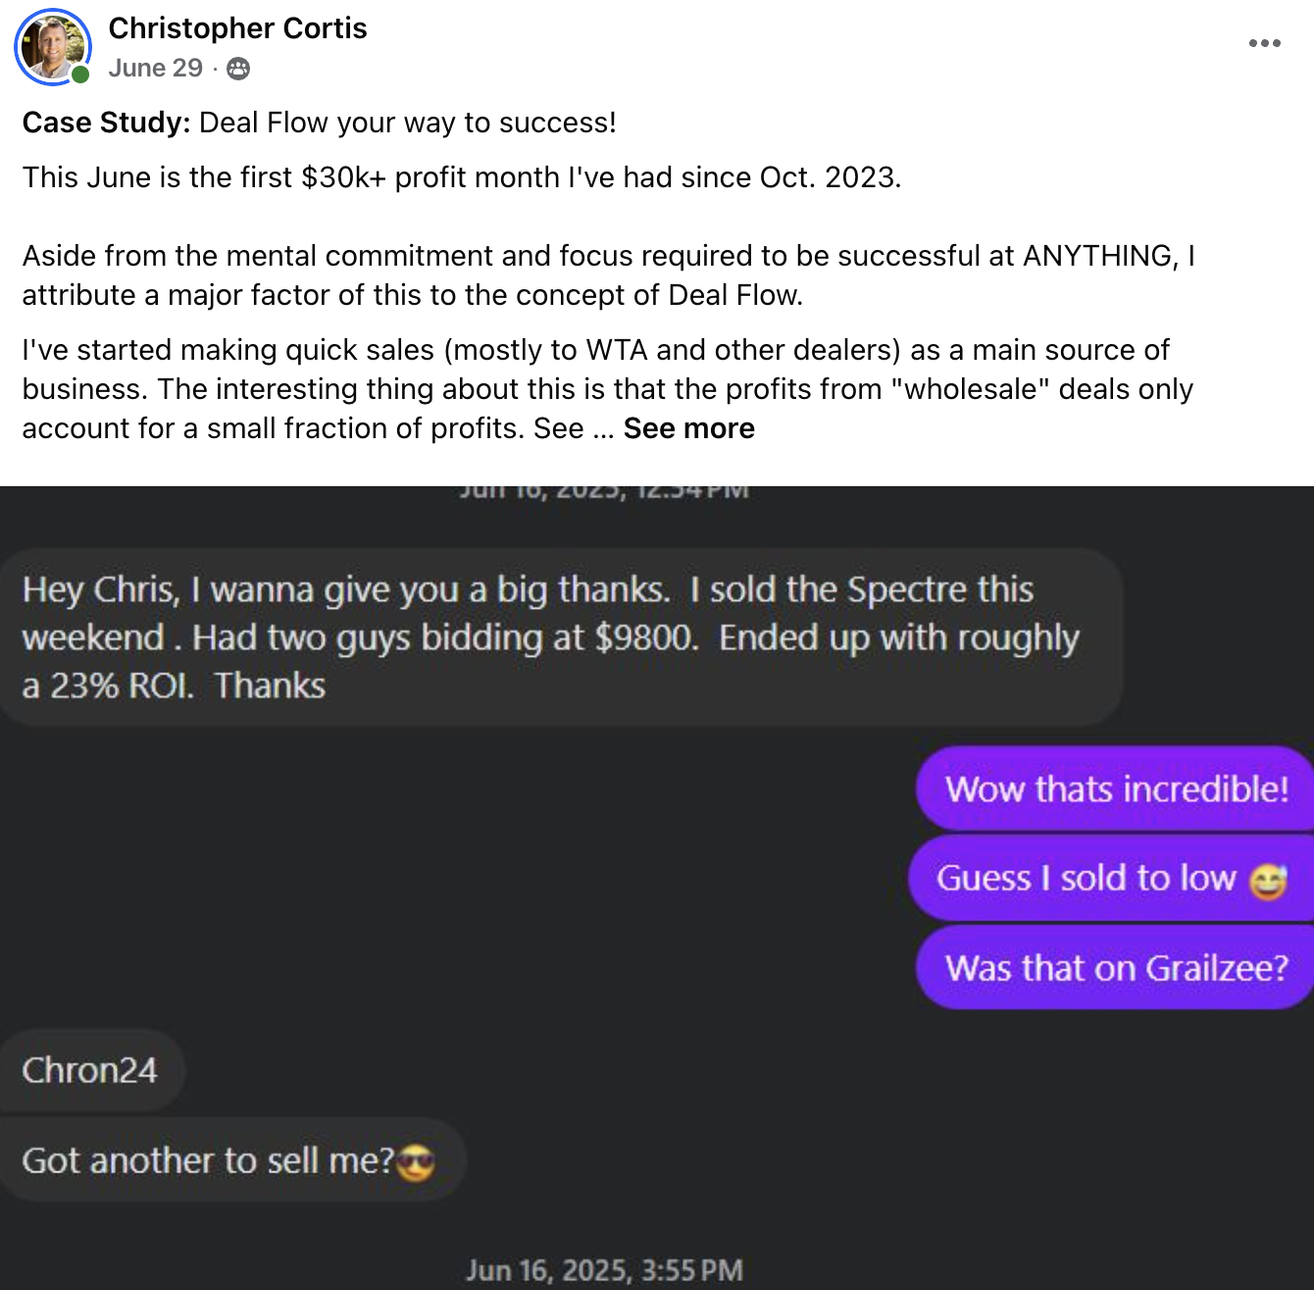Click the green online status dot
This screenshot has width=1314, height=1290.
click(80, 74)
